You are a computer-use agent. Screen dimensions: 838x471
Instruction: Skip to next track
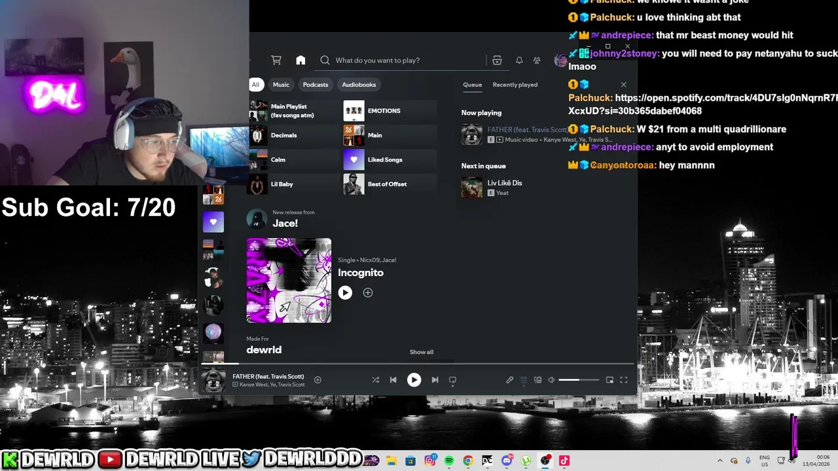tap(435, 379)
